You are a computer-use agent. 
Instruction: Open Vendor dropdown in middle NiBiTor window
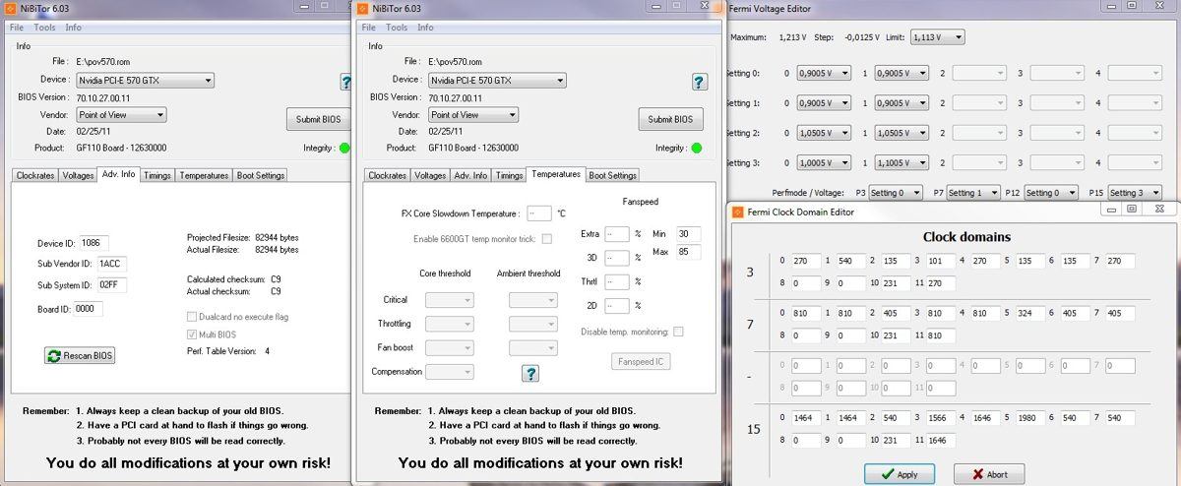click(472, 115)
